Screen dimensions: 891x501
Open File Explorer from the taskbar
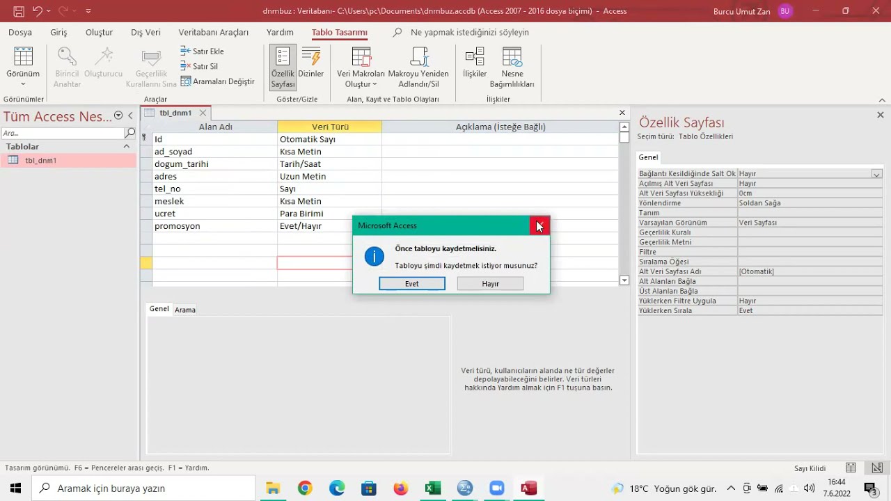[x=273, y=488]
